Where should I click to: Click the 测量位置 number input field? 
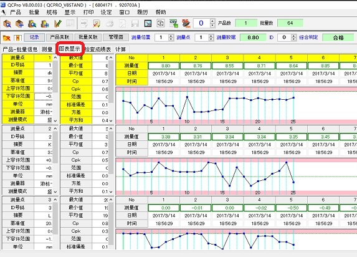[161, 37]
